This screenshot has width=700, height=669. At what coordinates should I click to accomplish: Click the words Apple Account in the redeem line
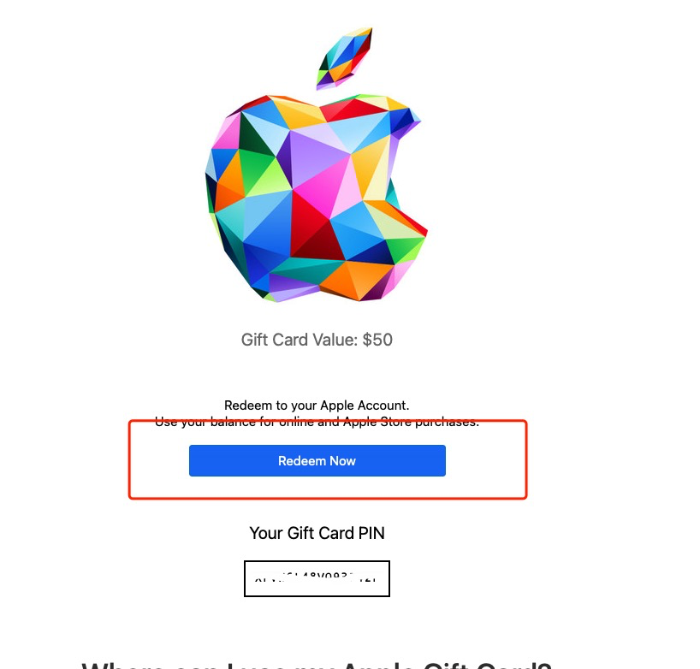click(x=365, y=406)
